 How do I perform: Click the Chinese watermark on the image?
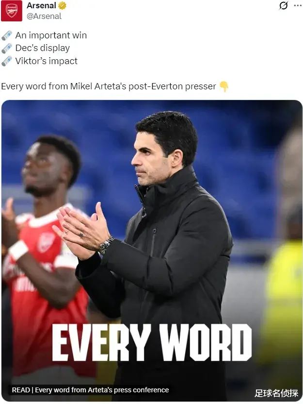point(276,393)
